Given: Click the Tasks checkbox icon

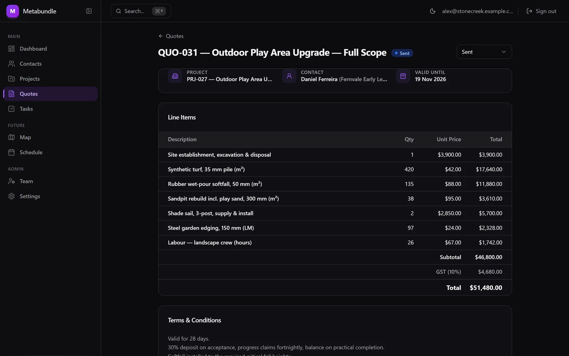Looking at the screenshot, I should click(x=11, y=109).
